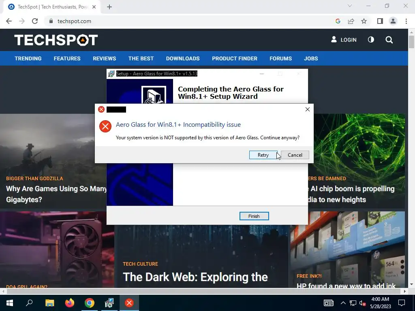Screen dimensions: 415x311
Task: Select the TechSpot browser tab
Action: [52, 7]
